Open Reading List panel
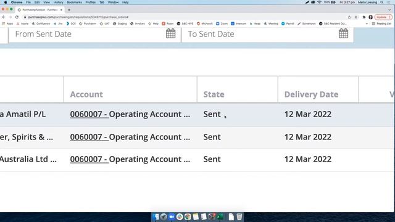The height and width of the screenshot is (222, 395). pos(381,23)
